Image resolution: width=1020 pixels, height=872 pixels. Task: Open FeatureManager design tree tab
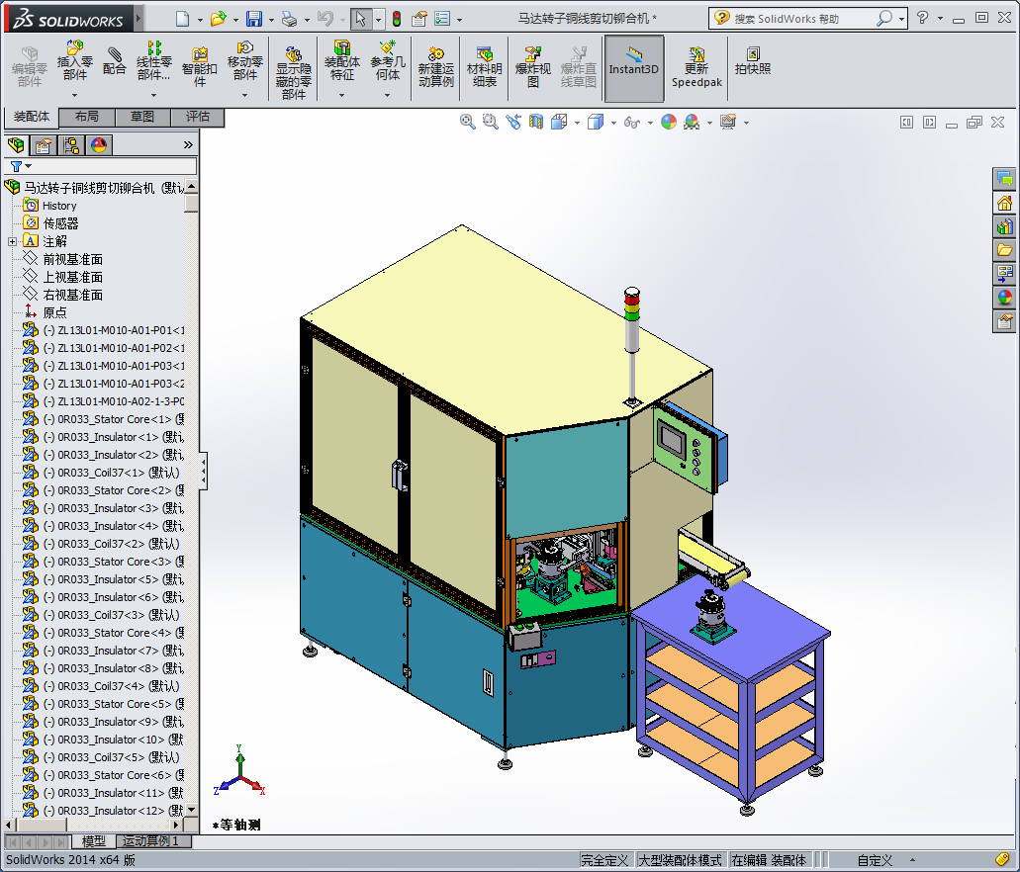pyautogui.click(x=16, y=144)
